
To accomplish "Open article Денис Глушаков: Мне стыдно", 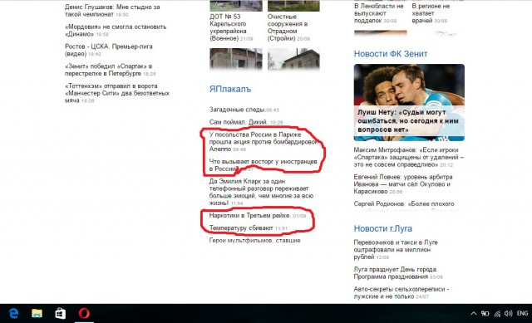I will click(x=112, y=11).
